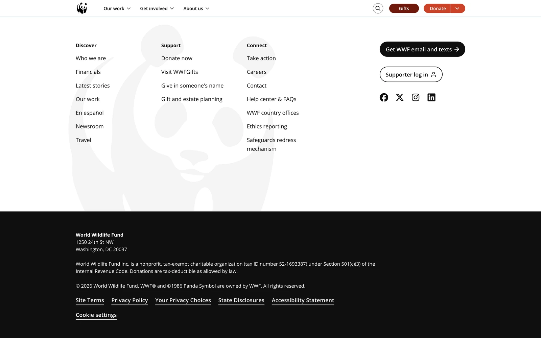
Task: Click Give in someone's name
Action: pos(192,86)
